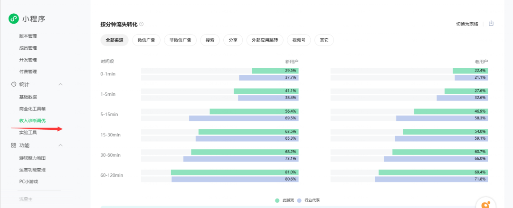
Task: Open 游戏能力地图 in sidebar
Action: click(x=32, y=158)
